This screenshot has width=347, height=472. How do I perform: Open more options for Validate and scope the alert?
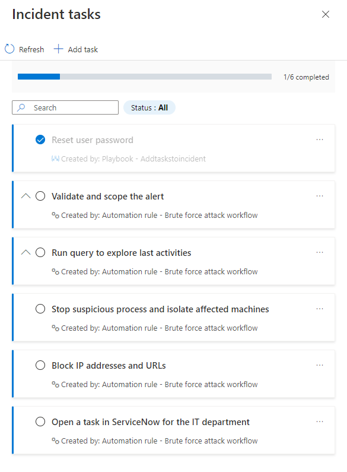pyautogui.click(x=320, y=196)
